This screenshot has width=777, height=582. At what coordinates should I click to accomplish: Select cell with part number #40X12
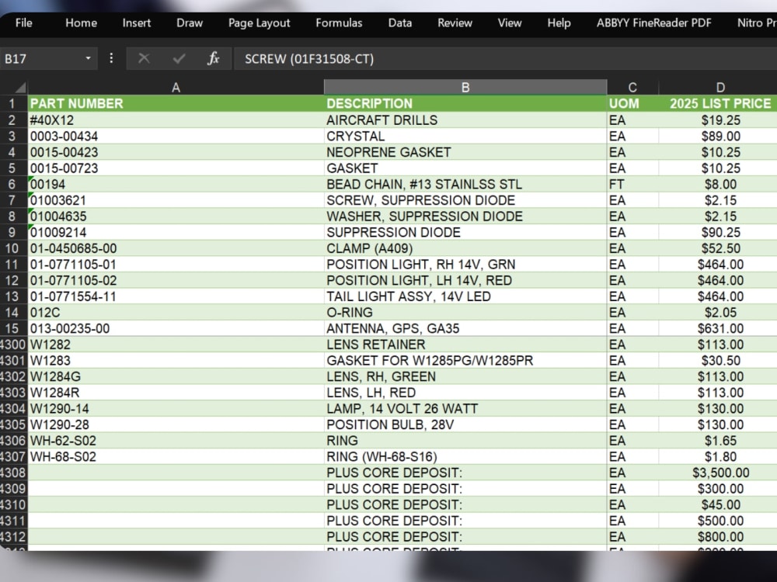click(x=176, y=120)
